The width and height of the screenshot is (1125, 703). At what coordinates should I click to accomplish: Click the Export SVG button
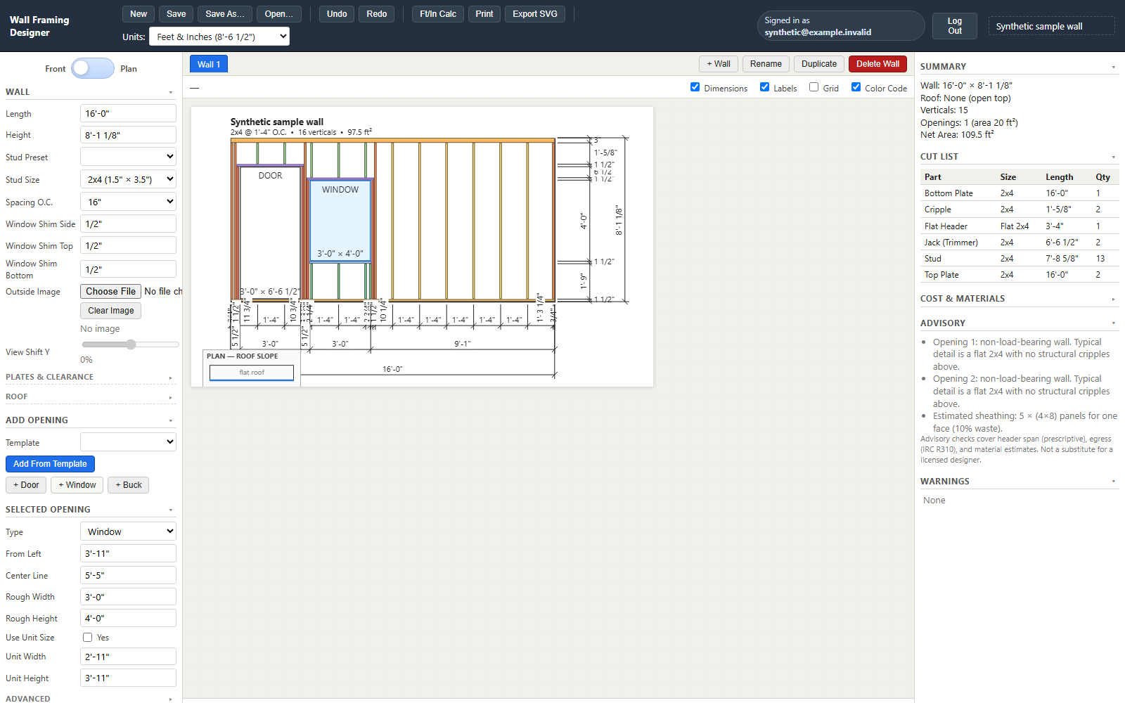[x=535, y=14]
